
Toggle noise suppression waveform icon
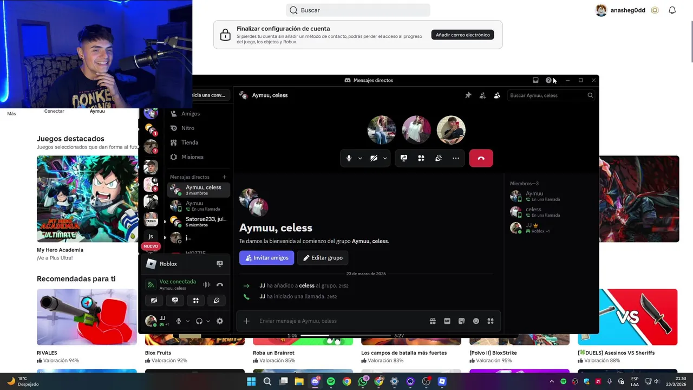pos(206,284)
